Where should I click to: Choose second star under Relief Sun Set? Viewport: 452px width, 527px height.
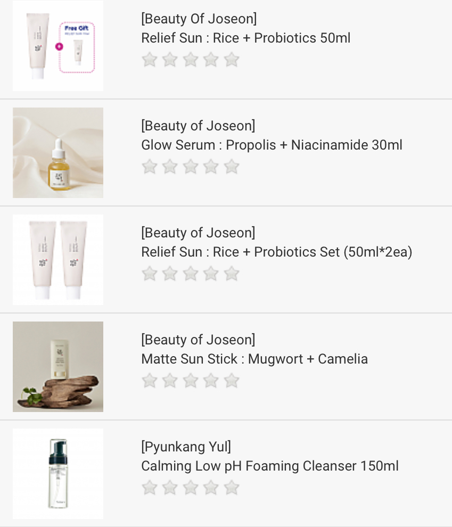170,274
